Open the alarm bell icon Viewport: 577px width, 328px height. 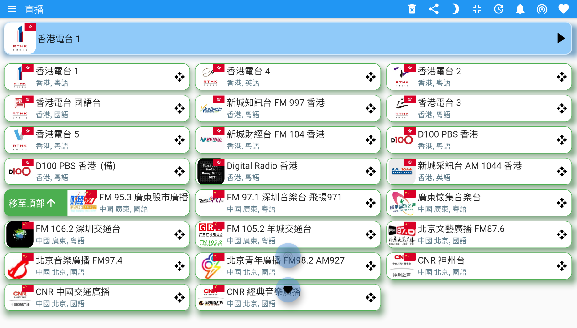pyautogui.click(x=520, y=9)
